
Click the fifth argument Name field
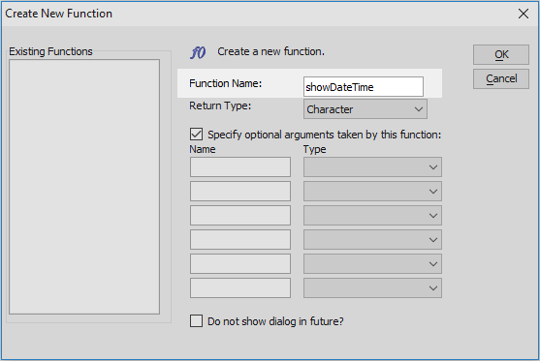240,263
